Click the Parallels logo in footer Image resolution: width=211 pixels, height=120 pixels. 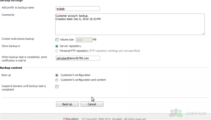tap(71, 119)
